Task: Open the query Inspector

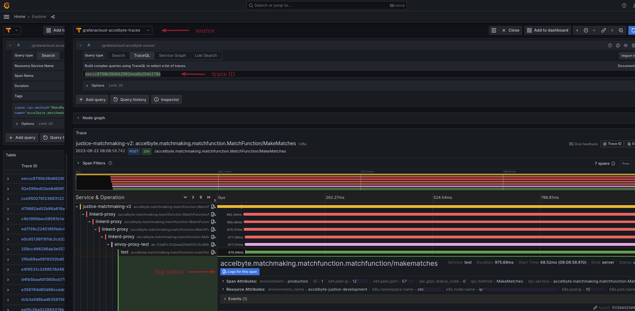Action: click(166, 100)
